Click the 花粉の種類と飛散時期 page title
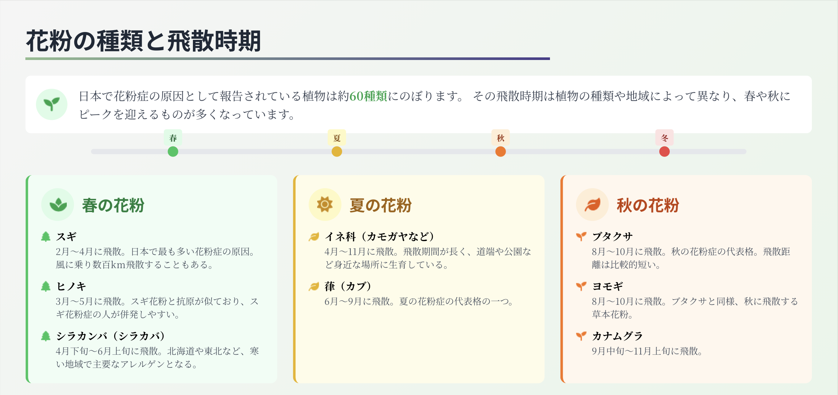Image resolution: width=838 pixels, height=395 pixels. point(143,41)
